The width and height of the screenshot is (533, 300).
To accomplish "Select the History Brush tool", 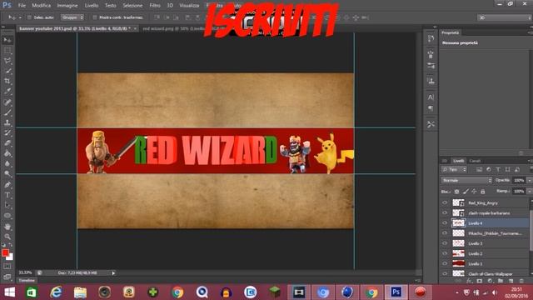I will (7, 133).
